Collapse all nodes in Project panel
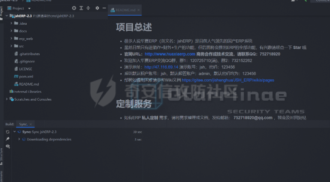This screenshot has height=182, width=330. point(88,8)
